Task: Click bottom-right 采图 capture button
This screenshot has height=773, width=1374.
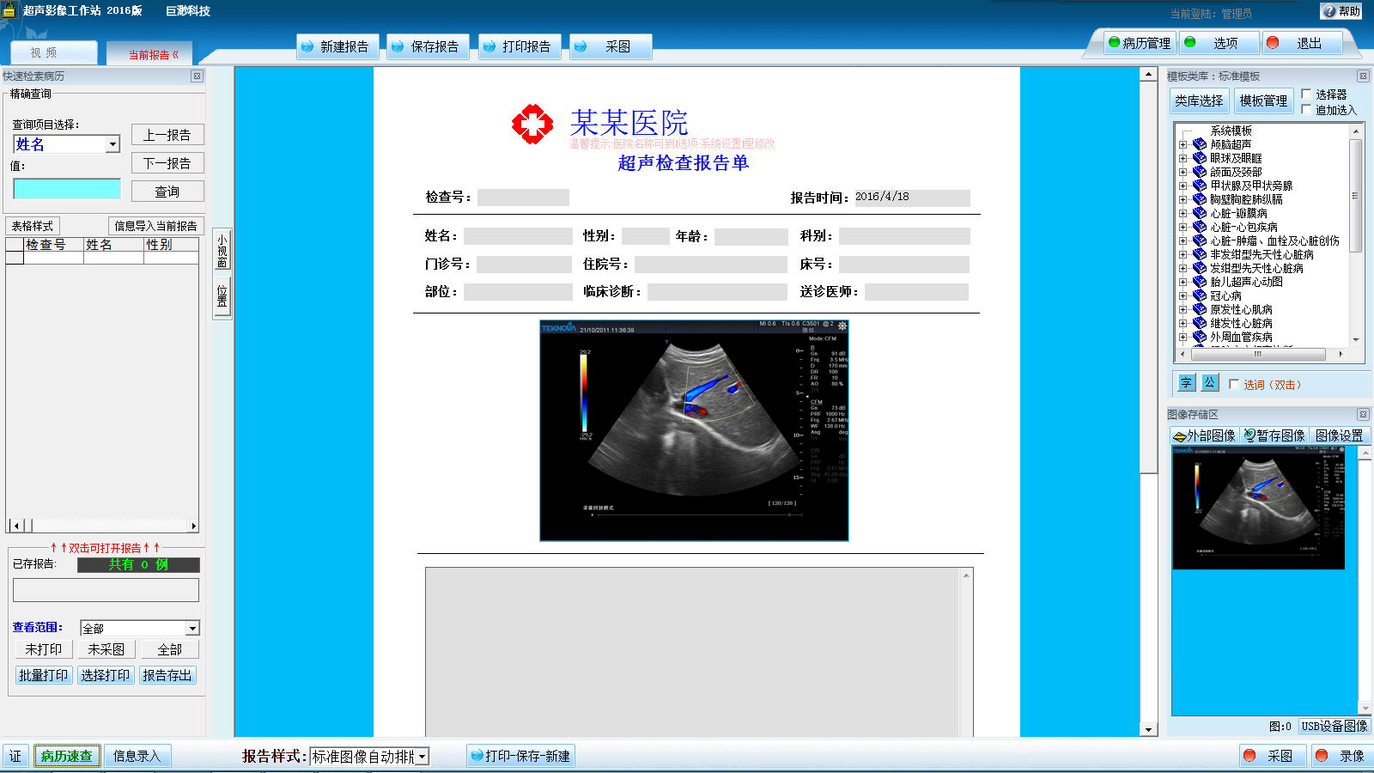Action: pyautogui.click(x=1273, y=756)
